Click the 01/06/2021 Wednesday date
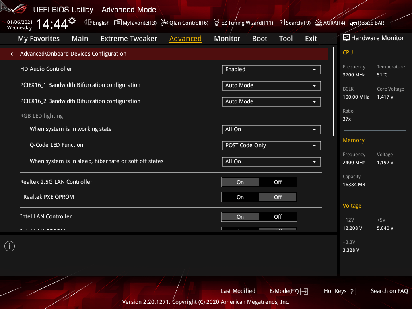Screen dimensions: 412x309 [19, 25]
